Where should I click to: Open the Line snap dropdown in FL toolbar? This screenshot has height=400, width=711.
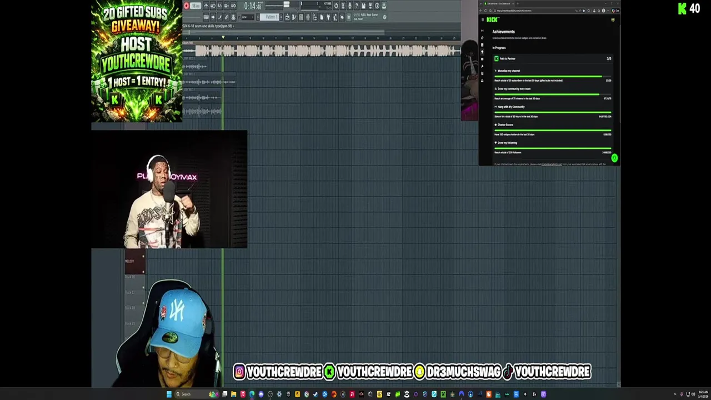(248, 17)
